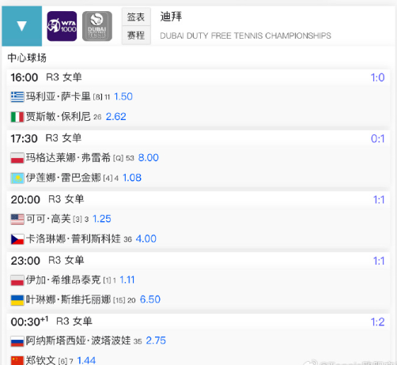Viewport: 397px width, 365px height.
Task: Open the 赛程 schedule tab
Action: [136, 35]
